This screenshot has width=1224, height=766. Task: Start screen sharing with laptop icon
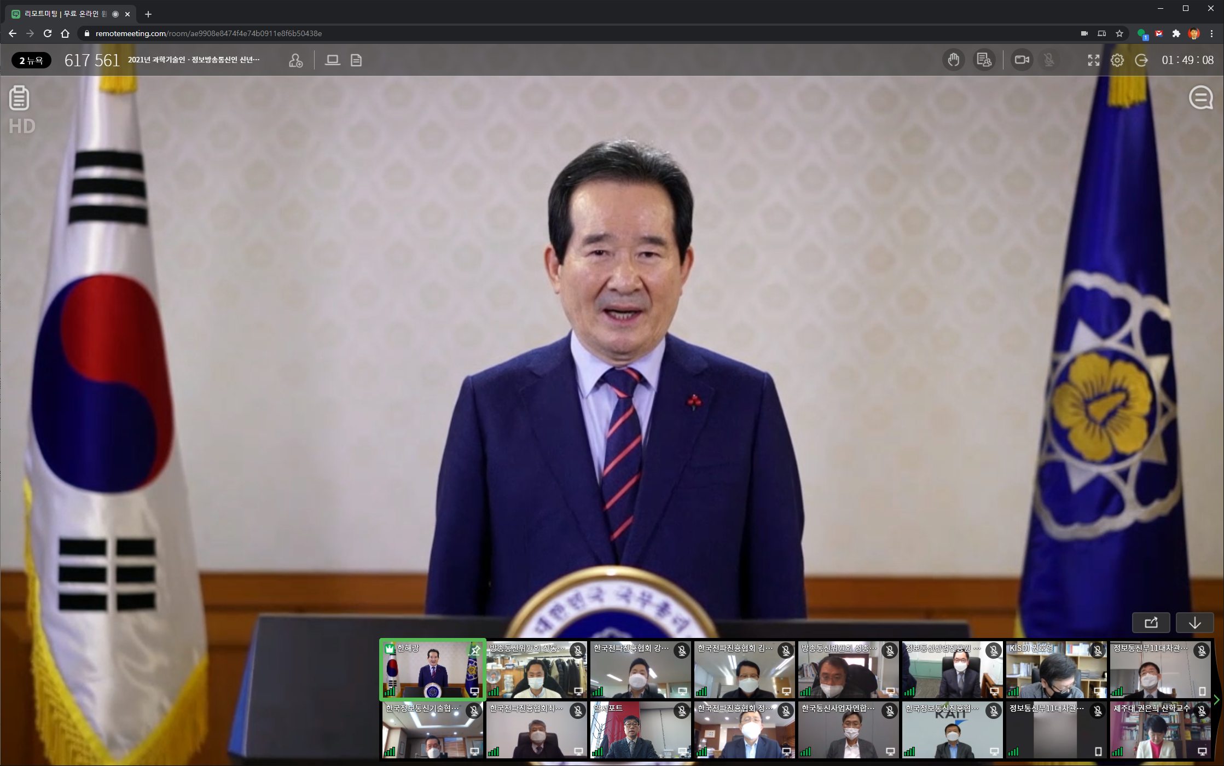point(332,60)
